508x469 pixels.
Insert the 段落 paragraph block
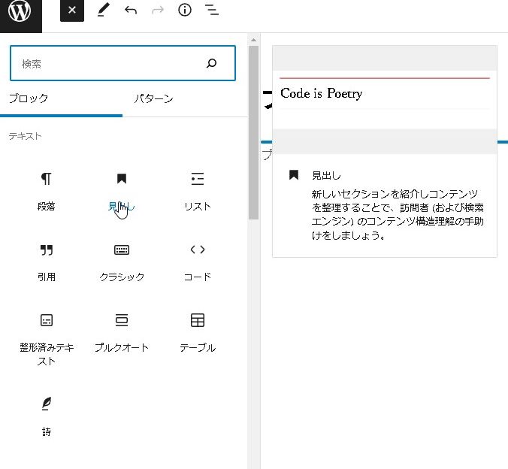pyautogui.click(x=47, y=191)
